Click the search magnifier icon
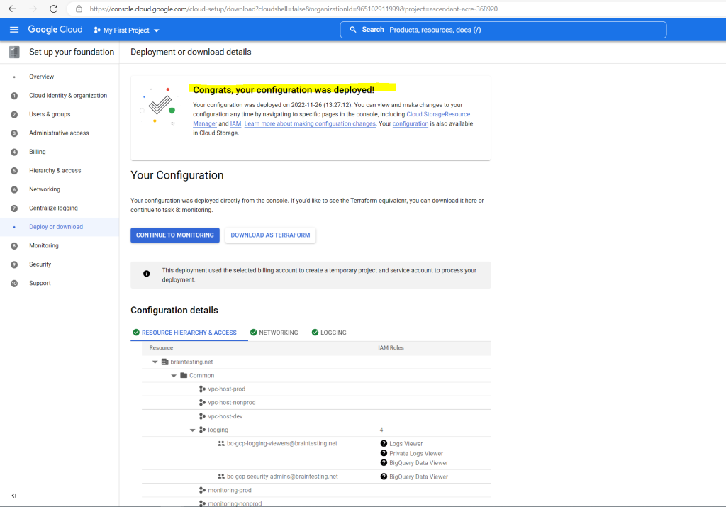 click(353, 30)
